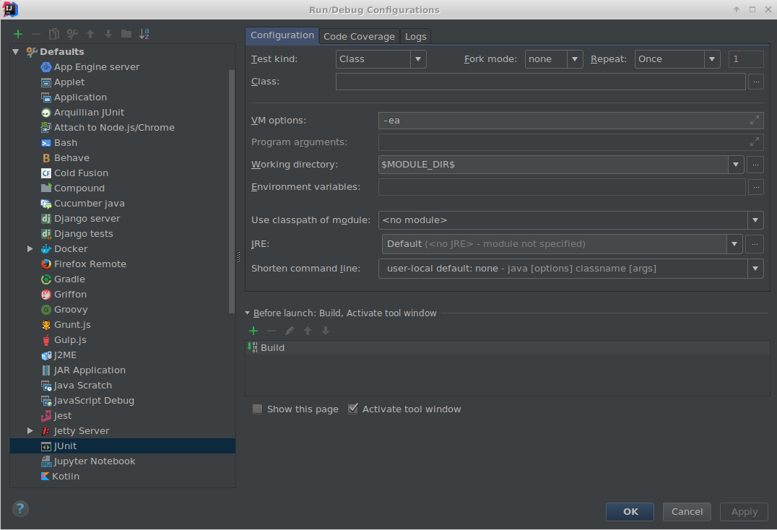Select JAR Application in the tree
This screenshot has height=530, width=777.
click(x=123, y=370)
